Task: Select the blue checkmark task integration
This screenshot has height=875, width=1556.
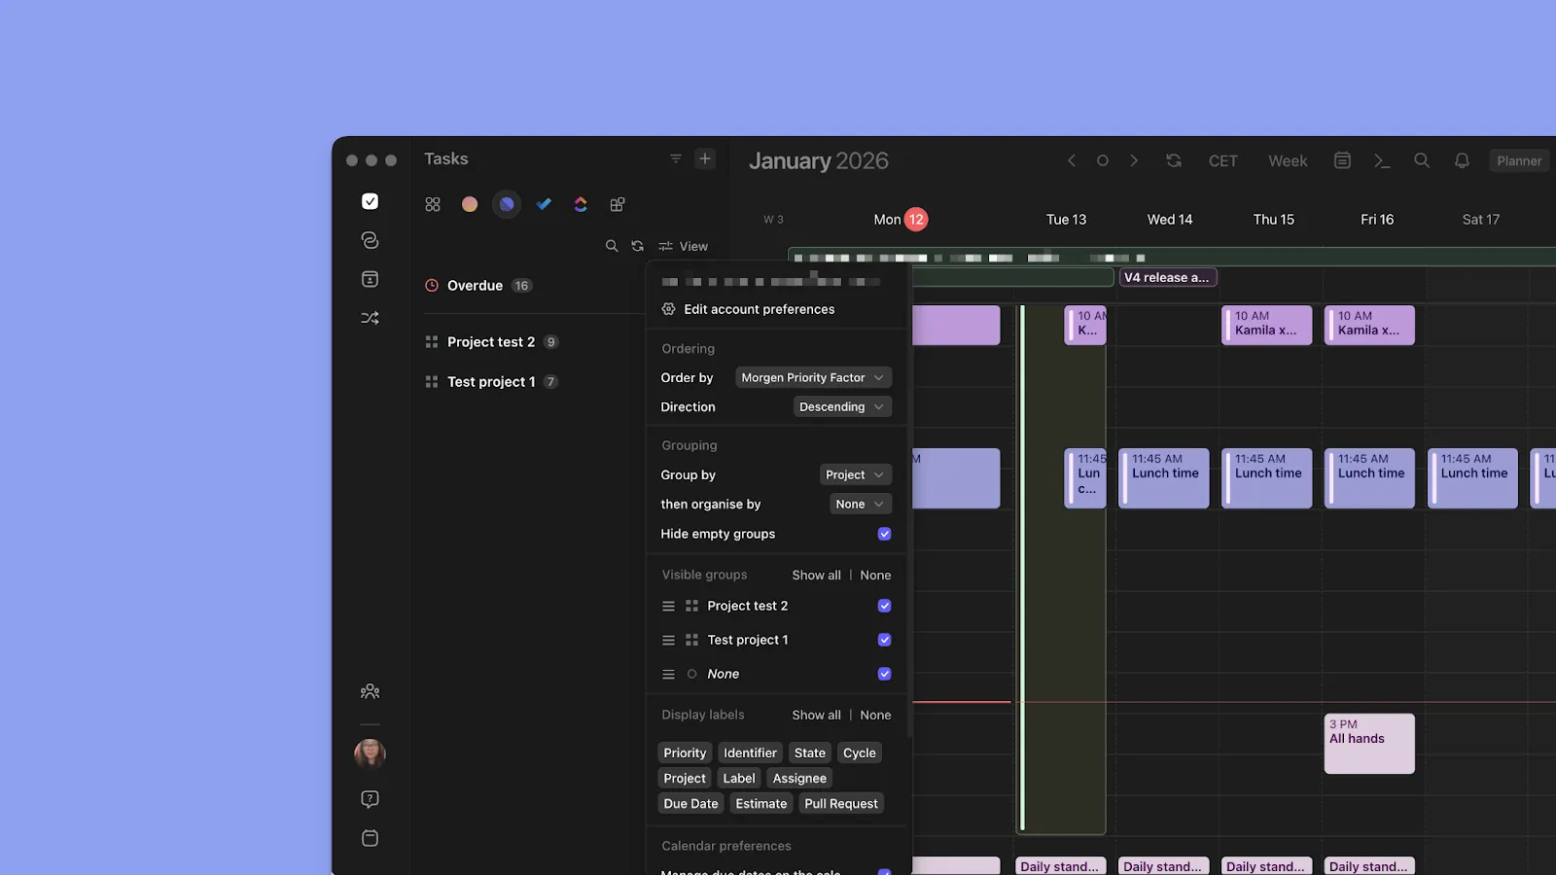Action: pos(544,204)
